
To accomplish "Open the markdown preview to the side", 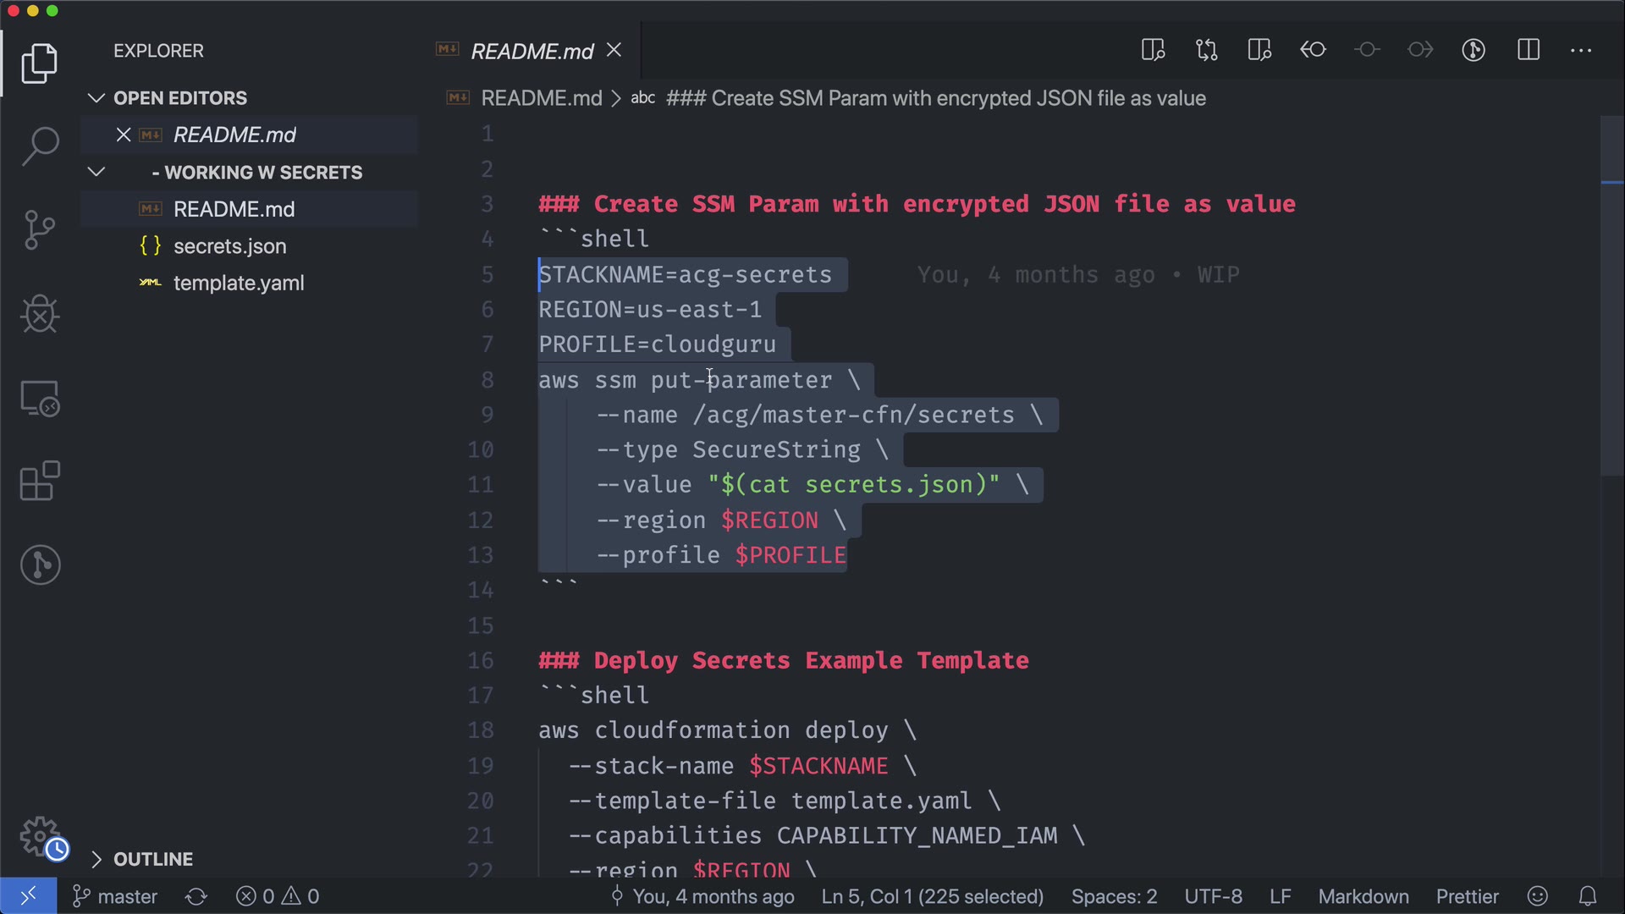I will [x=1153, y=51].
